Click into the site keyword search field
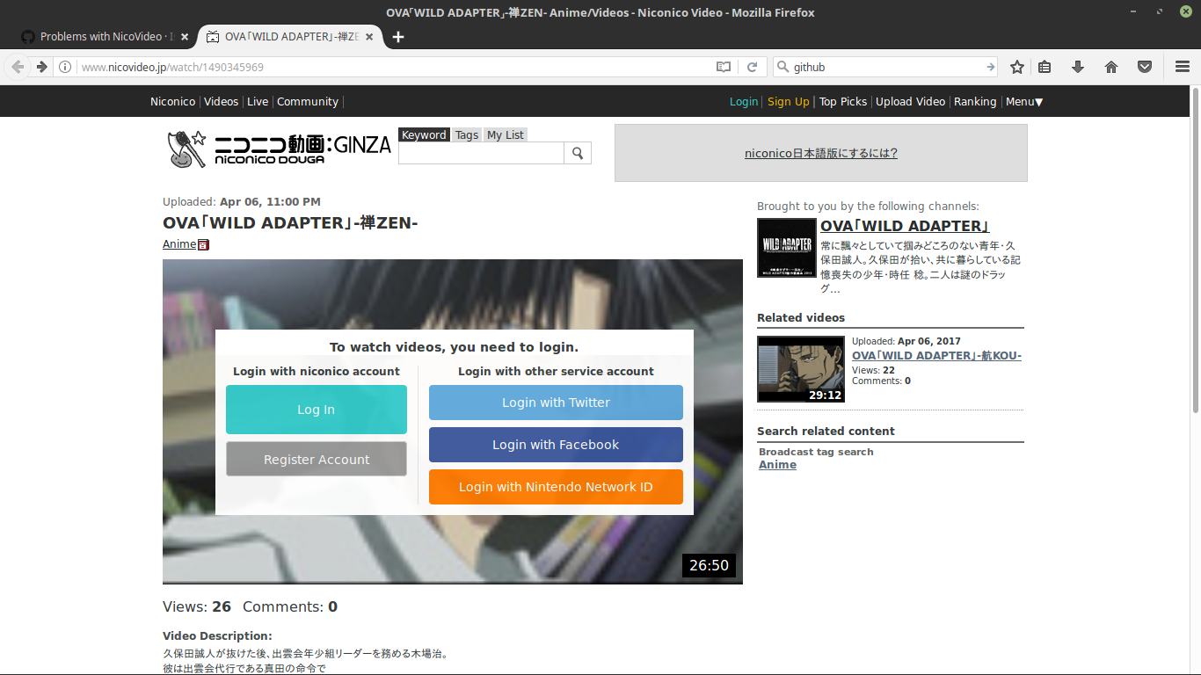 [x=481, y=153]
